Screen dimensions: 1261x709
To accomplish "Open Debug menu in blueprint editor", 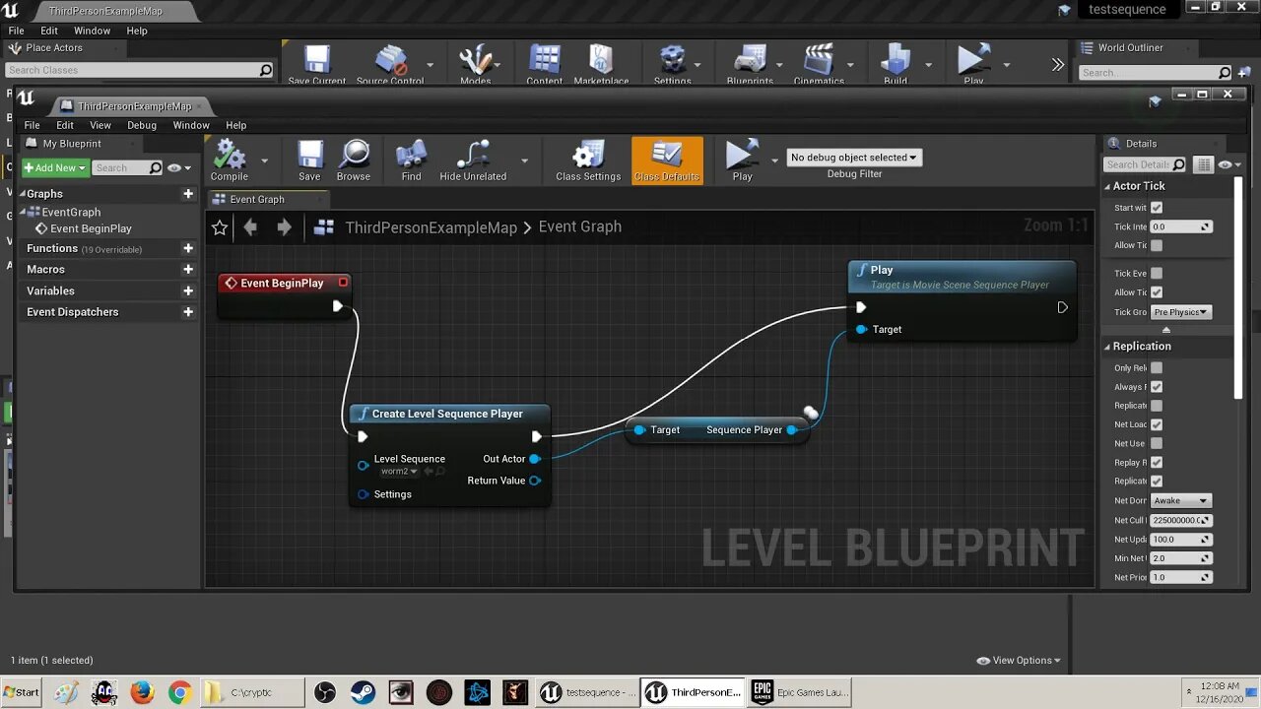I will pos(142,125).
